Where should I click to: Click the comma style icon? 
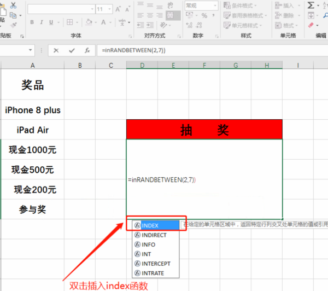[213, 15]
